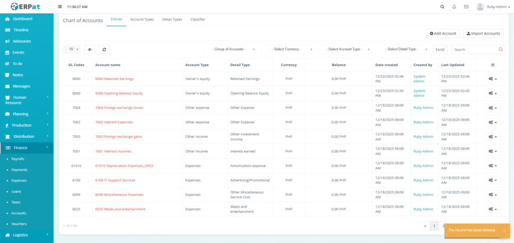
Task: Open the table column menu icon
Action: pos(492,65)
